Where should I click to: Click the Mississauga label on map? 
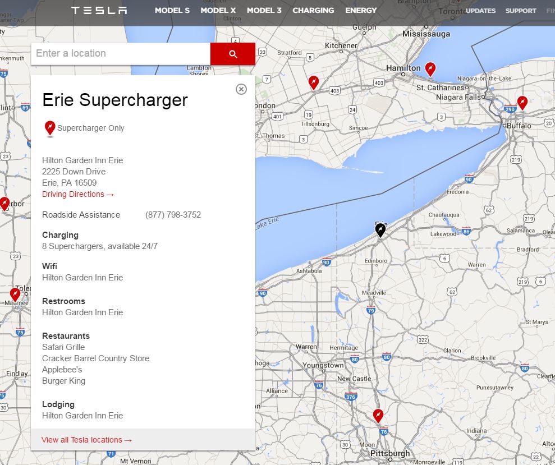pos(426,34)
